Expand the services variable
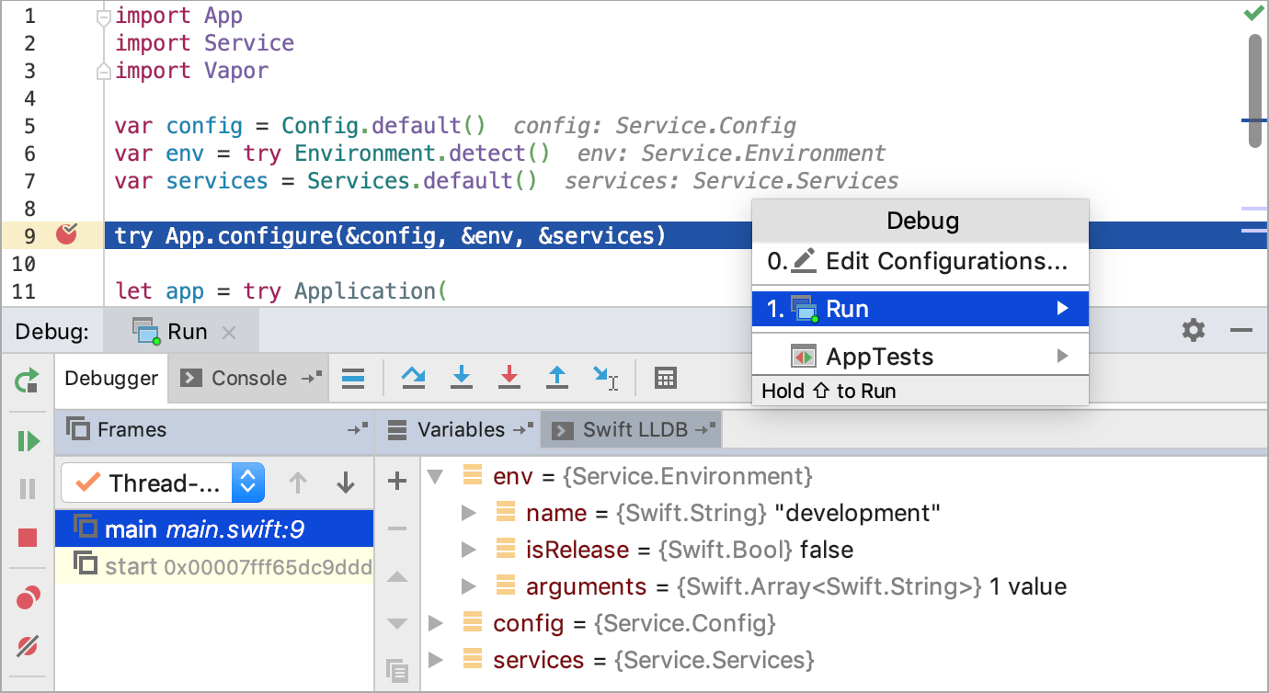 click(436, 660)
